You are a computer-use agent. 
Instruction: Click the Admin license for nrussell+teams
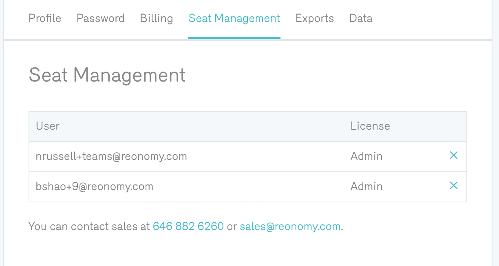click(x=367, y=156)
